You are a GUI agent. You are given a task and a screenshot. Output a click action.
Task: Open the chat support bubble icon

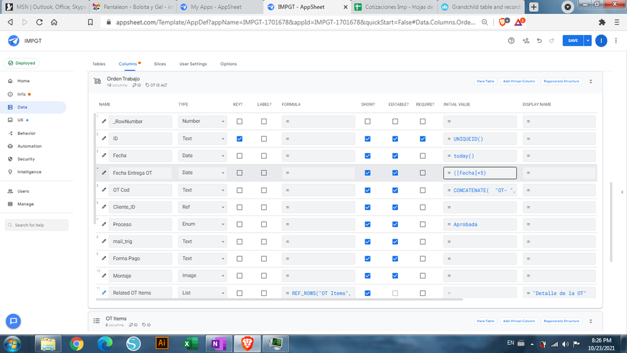click(13, 321)
